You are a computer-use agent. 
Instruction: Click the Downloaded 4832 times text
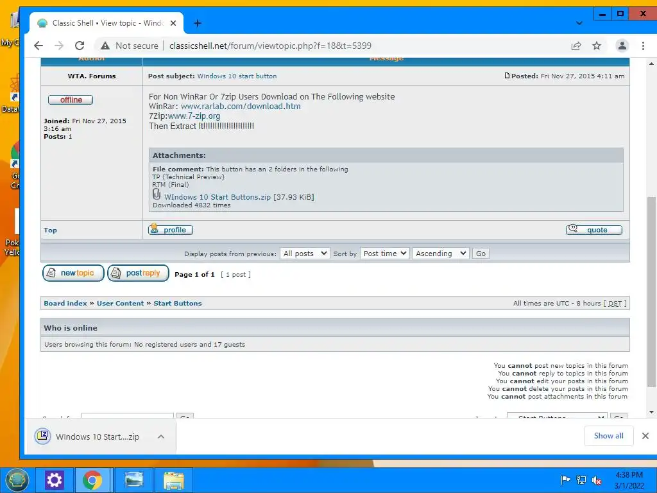(191, 205)
